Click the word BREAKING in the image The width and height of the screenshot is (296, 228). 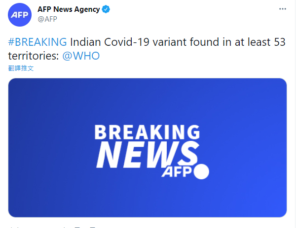[x=147, y=132]
